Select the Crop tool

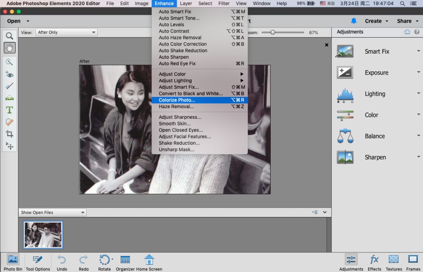(9, 134)
